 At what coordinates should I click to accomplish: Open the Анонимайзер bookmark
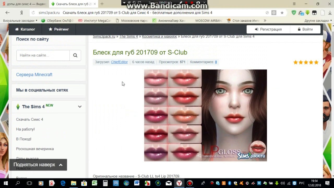[x=169, y=21]
